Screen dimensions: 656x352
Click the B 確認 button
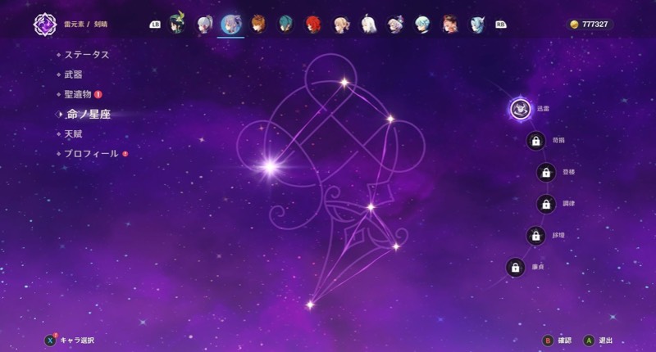point(557,341)
